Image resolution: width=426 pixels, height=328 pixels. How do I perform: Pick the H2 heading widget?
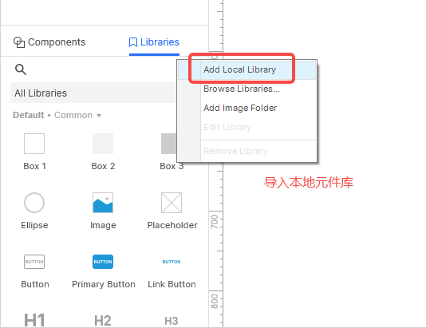(103, 321)
